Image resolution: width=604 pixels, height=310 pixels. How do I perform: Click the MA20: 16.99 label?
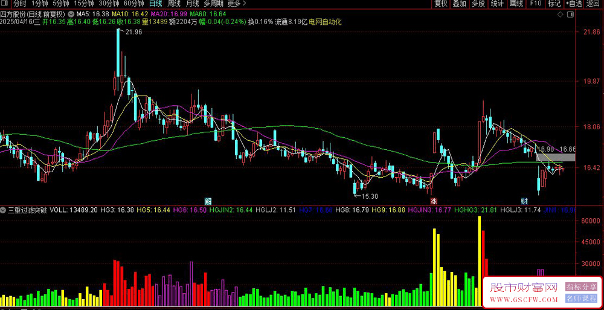click(169, 15)
